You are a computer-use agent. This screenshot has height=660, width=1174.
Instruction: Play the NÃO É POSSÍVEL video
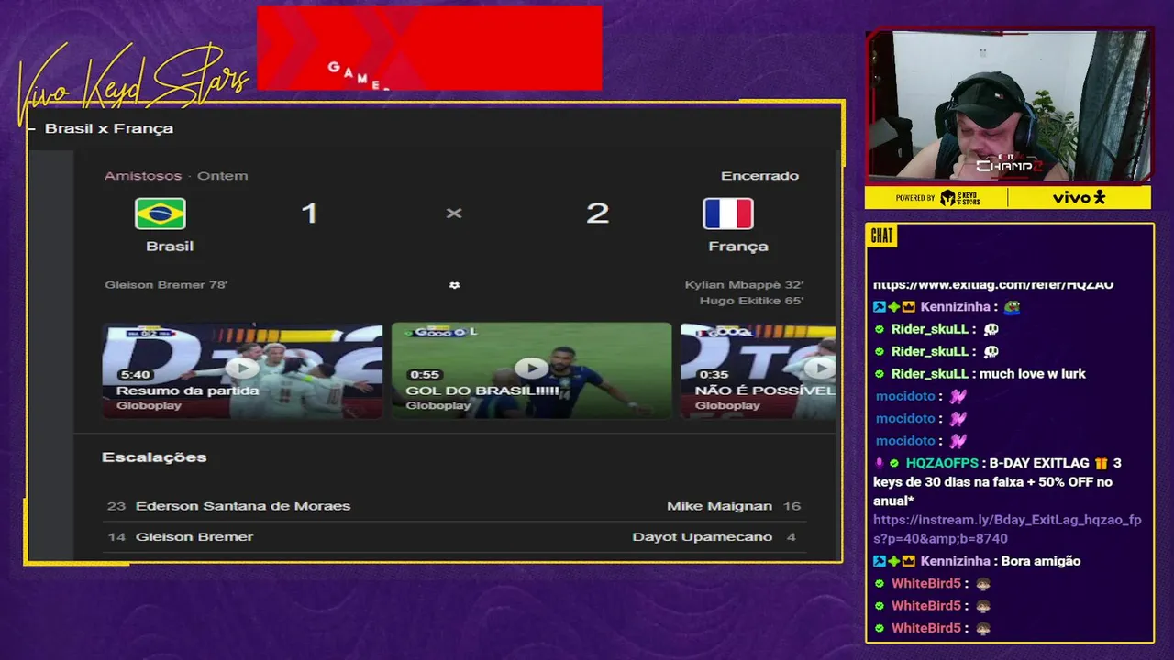(x=820, y=368)
